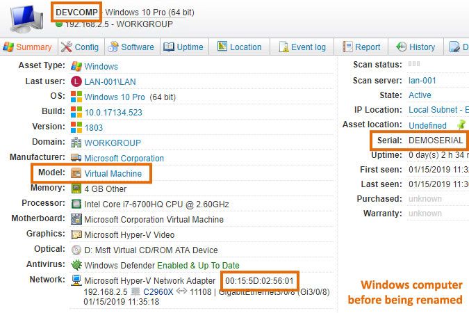The image size is (469, 313).
Task: Open the WORKGROUP domain link
Action: point(112,143)
